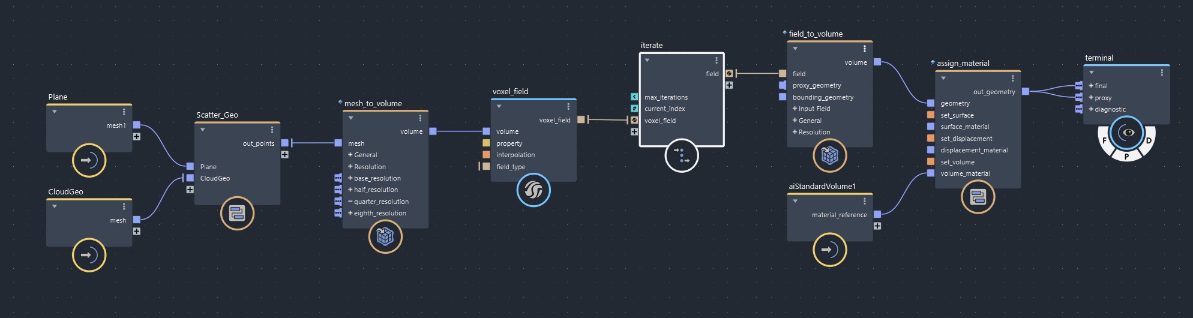Collapse quarter_resolution port group
Screen dimensions: 1193x318
coord(350,202)
